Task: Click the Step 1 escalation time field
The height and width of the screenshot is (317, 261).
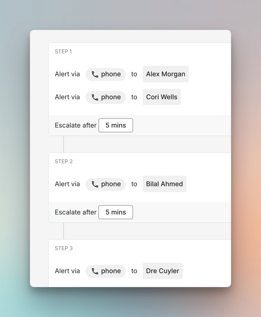Action: (115, 125)
